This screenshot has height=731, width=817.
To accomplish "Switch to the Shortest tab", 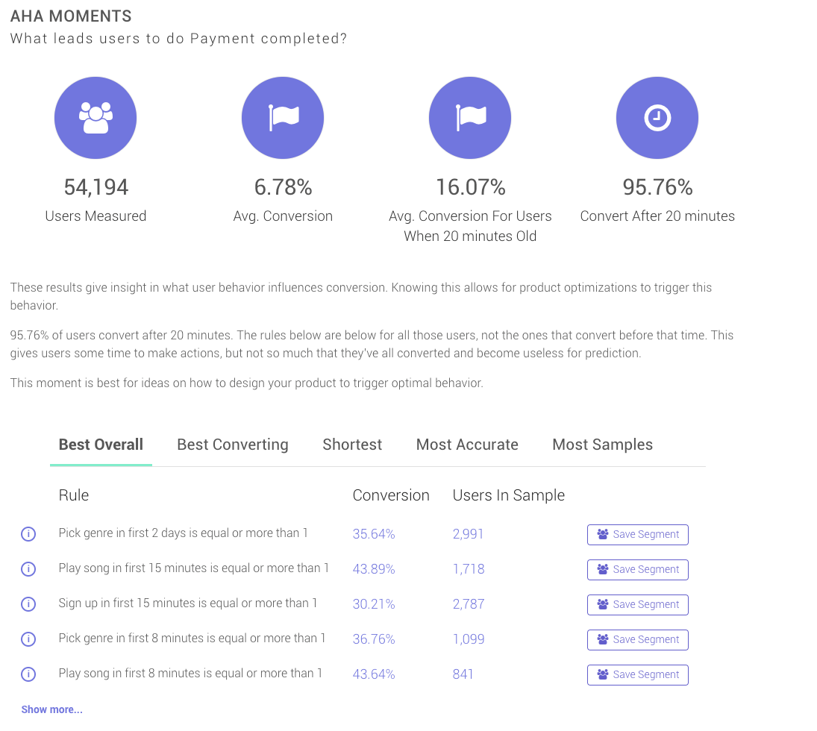I will 352,445.
